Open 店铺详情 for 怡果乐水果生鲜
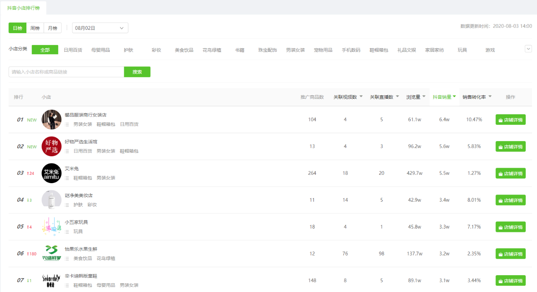Screen dimensions: 537x292 511,254
